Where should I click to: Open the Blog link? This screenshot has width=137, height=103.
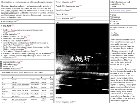tap(114, 15)
